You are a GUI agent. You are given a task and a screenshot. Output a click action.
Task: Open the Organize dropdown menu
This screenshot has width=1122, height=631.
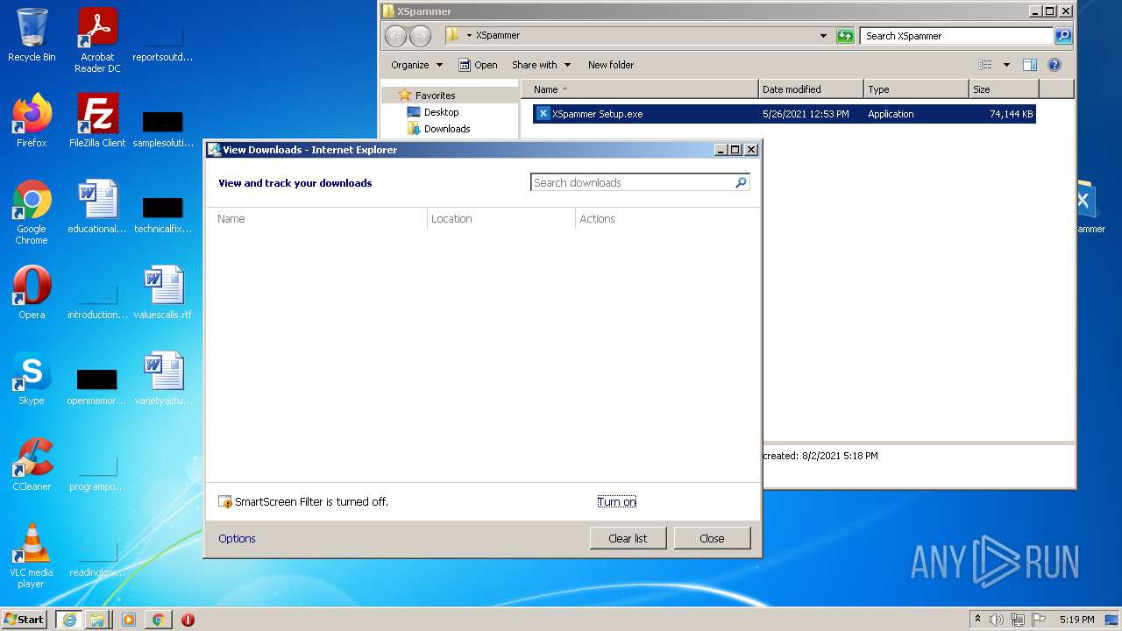coord(416,65)
